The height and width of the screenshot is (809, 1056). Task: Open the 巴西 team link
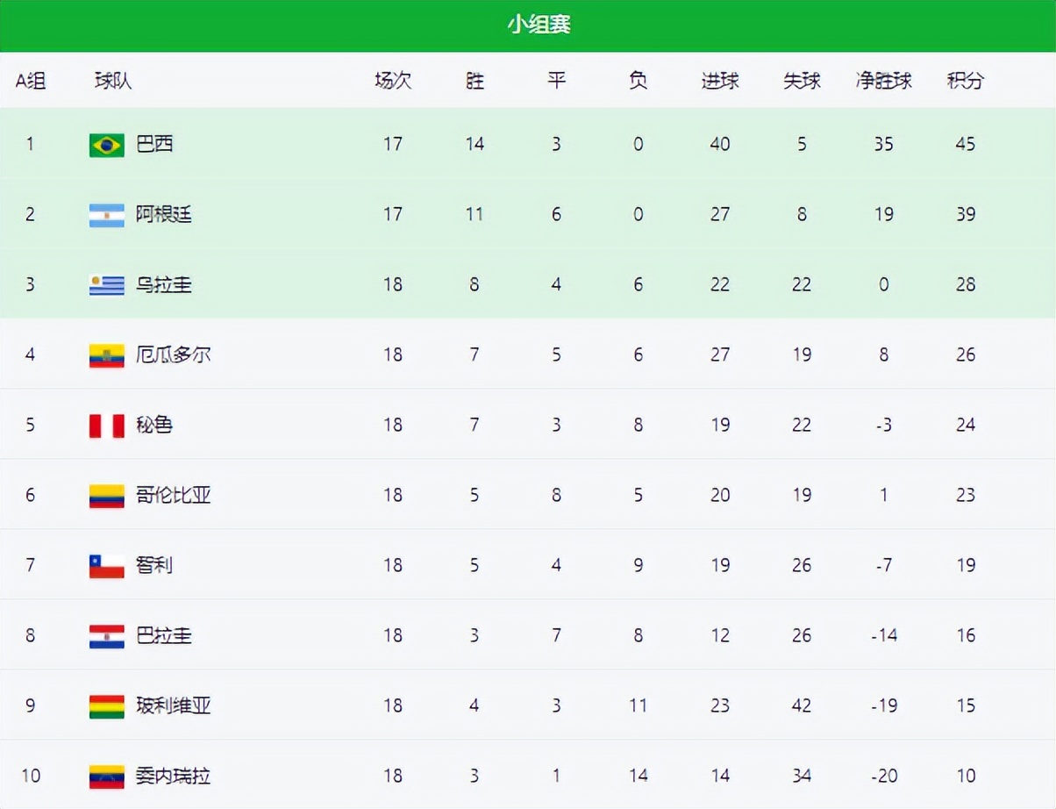click(154, 144)
